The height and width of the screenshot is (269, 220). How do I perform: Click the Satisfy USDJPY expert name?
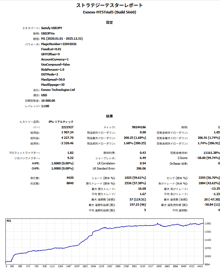(52, 28)
